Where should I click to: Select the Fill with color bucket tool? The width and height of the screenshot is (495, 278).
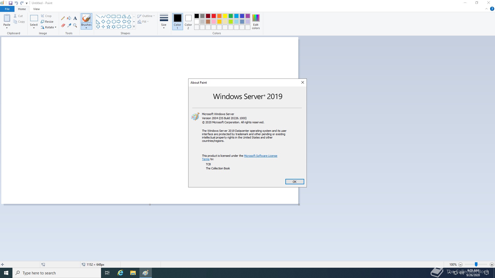coord(69,18)
